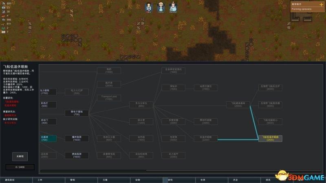This screenshot has width=326, height=183.
Task: Click the 飞船低温休眠舱 title in details panel
Action: (x=15, y=67)
